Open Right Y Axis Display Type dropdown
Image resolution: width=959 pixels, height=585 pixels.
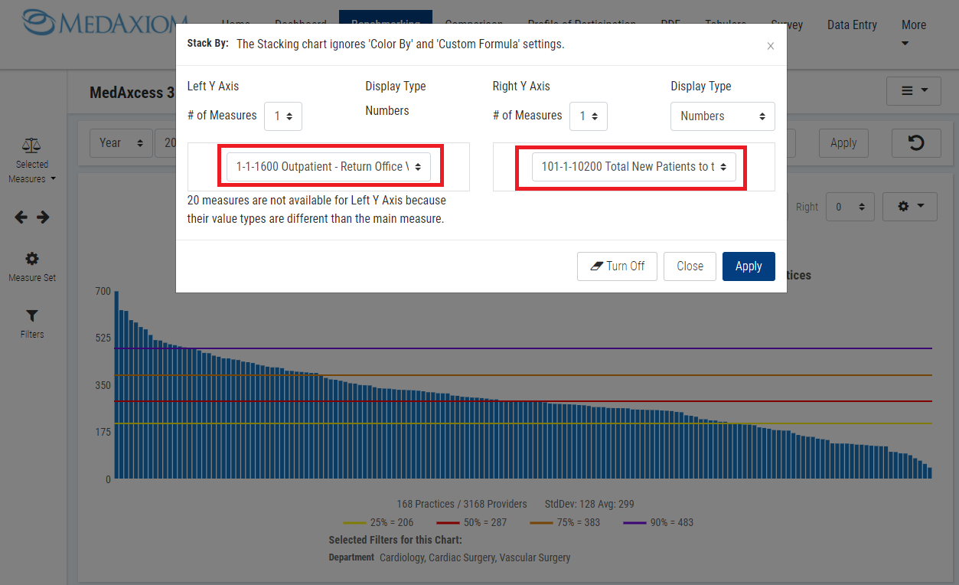coord(723,116)
